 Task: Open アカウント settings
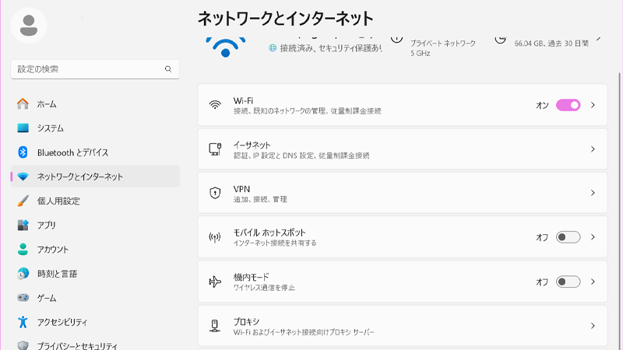coord(95,249)
